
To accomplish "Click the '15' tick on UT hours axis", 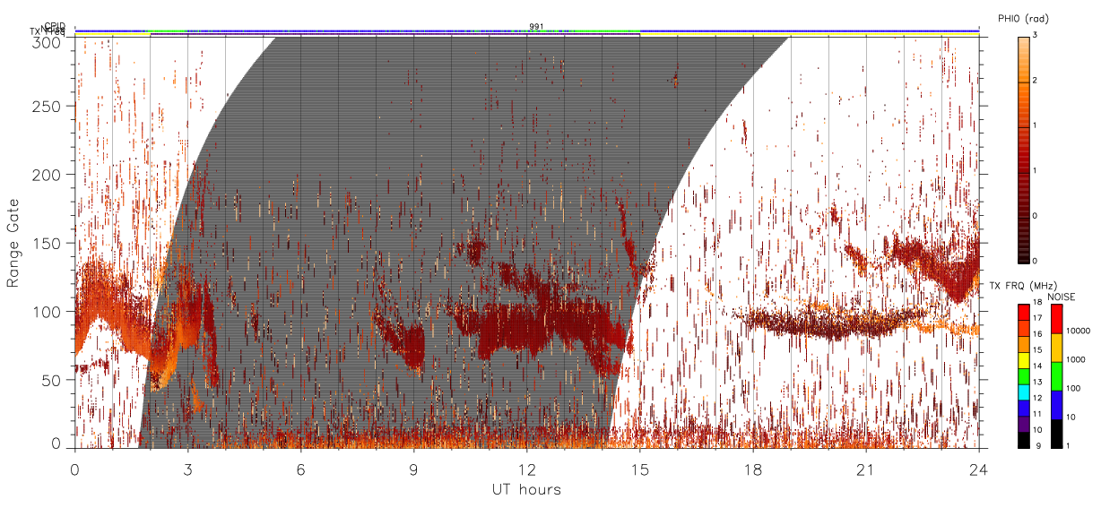I will (639, 469).
